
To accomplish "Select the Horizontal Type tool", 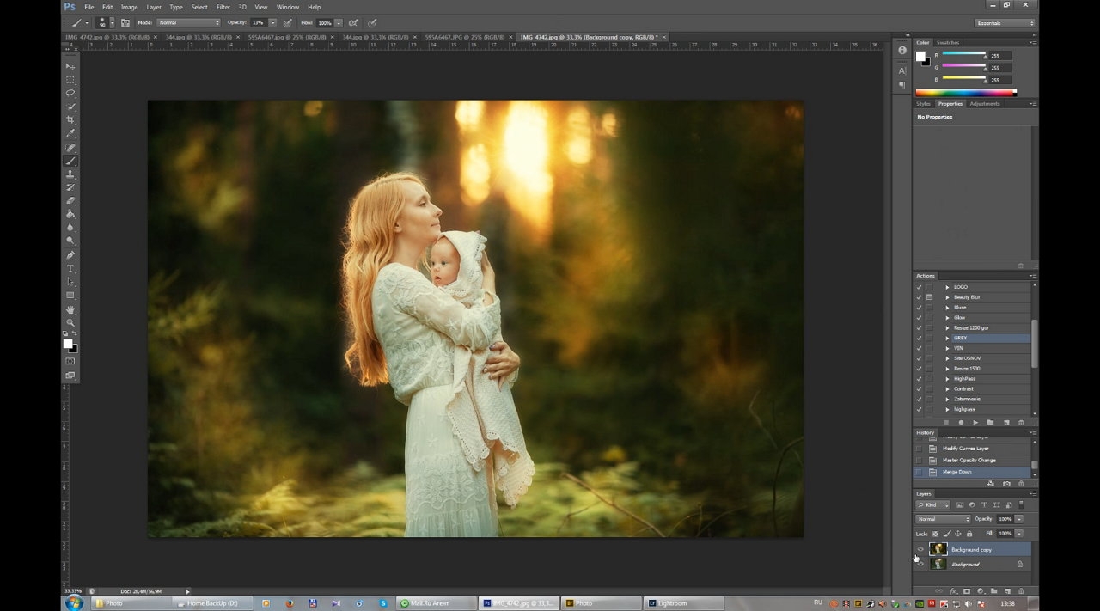I will 70,269.
